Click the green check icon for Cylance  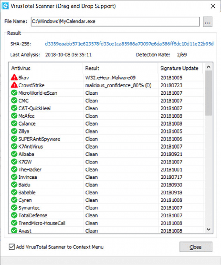coord(14,123)
